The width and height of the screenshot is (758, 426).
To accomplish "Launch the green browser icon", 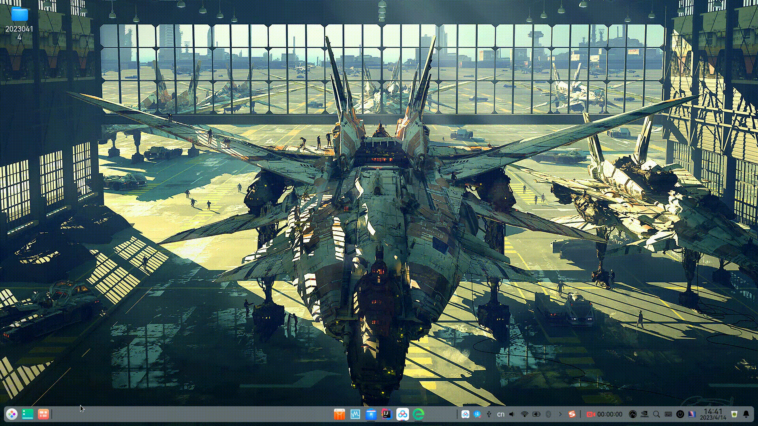I will tap(418, 414).
